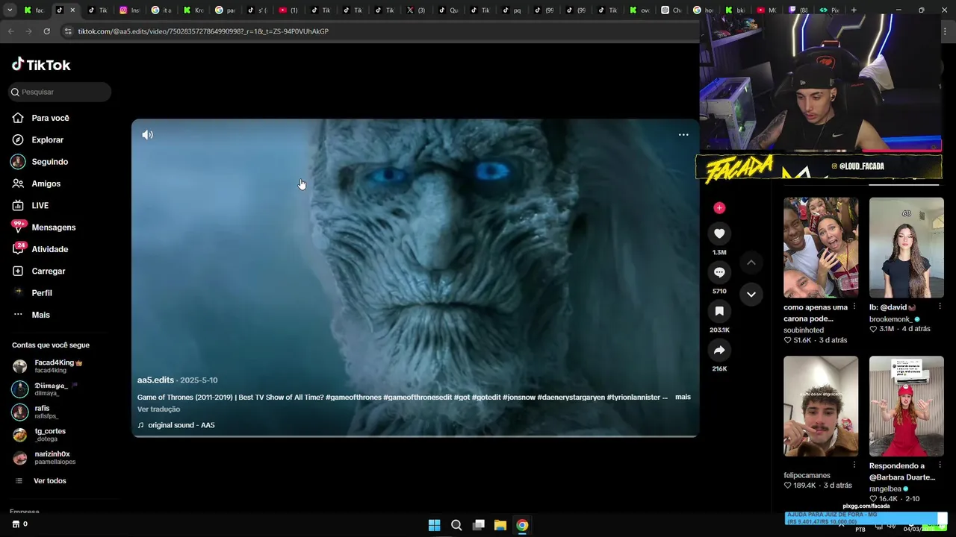Image resolution: width=956 pixels, height=537 pixels.
Task: Switch to the X (3) tab
Action: [416, 10]
